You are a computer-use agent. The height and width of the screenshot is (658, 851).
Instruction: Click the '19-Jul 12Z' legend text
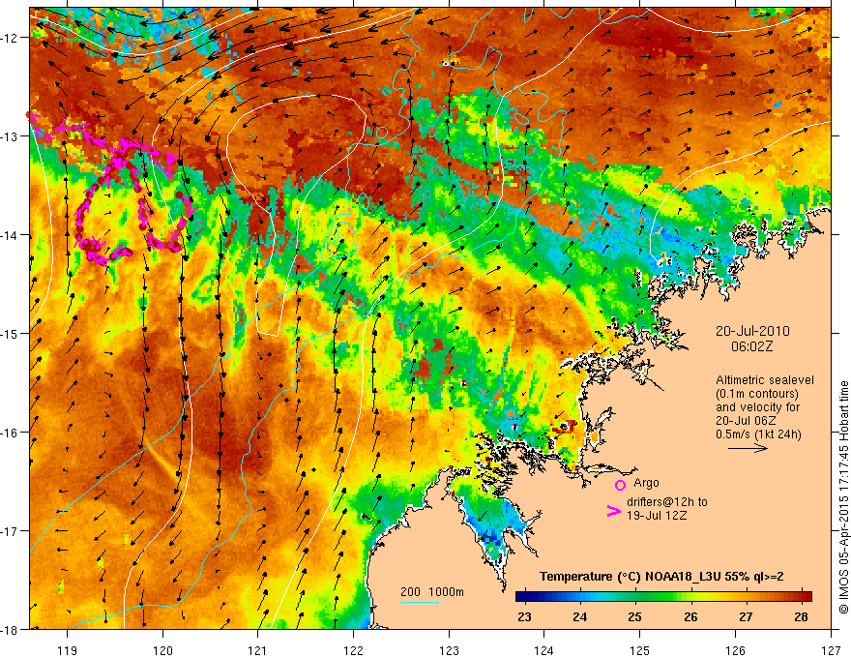point(657,515)
